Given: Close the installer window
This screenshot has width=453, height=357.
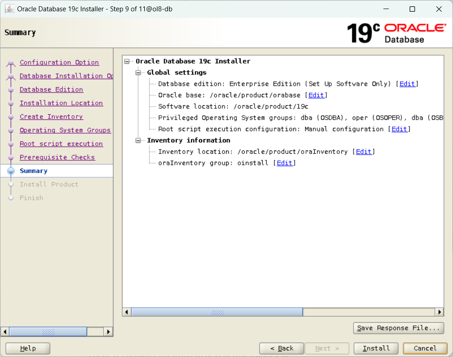Looking at the screenshot, I should pos(439,9).
